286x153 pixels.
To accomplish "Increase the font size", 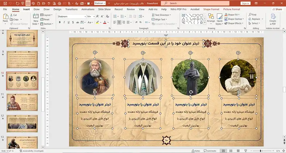I will pyautogui.click(x=98, y=16).
